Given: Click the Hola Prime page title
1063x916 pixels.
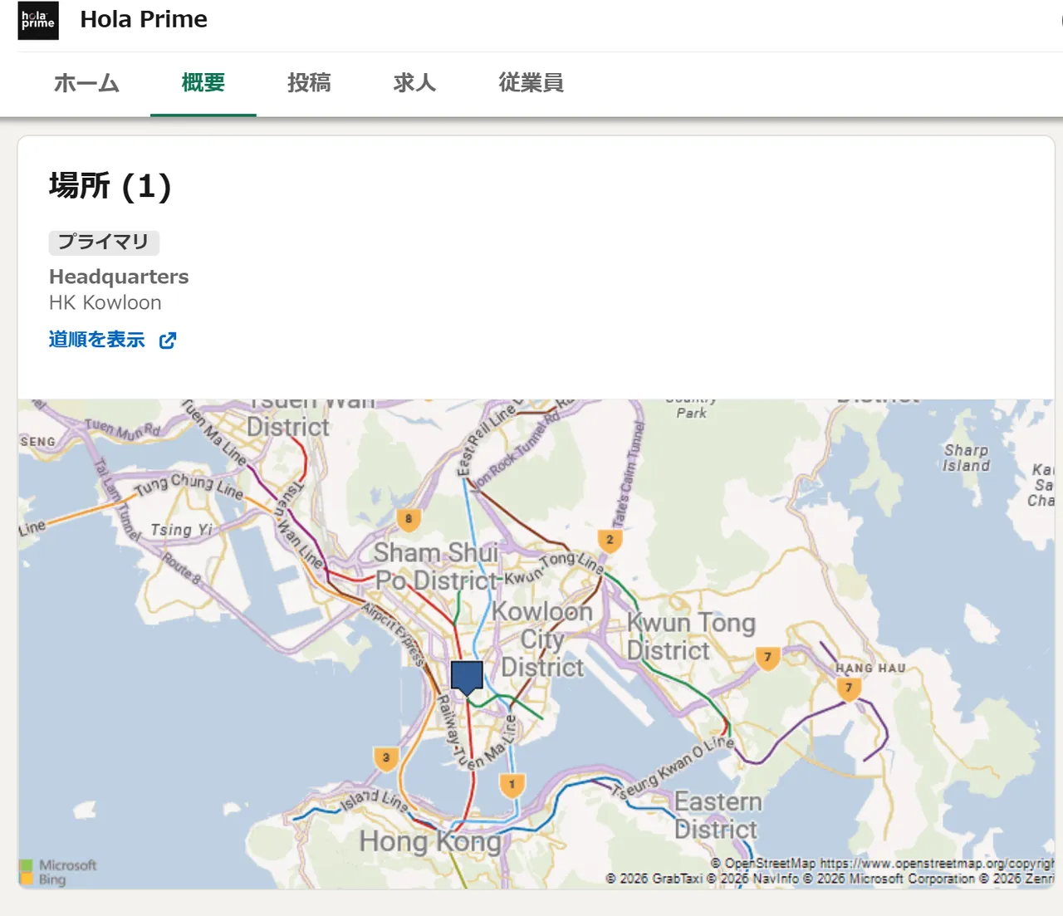Looking at the screenshot, I should [144, 19].
